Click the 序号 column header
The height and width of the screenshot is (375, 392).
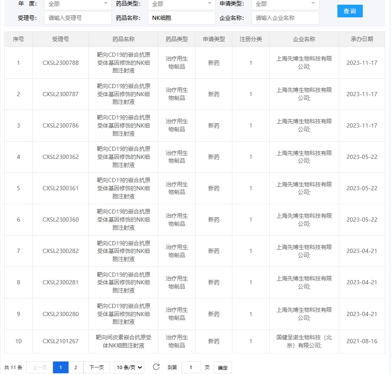coord(18,39)
